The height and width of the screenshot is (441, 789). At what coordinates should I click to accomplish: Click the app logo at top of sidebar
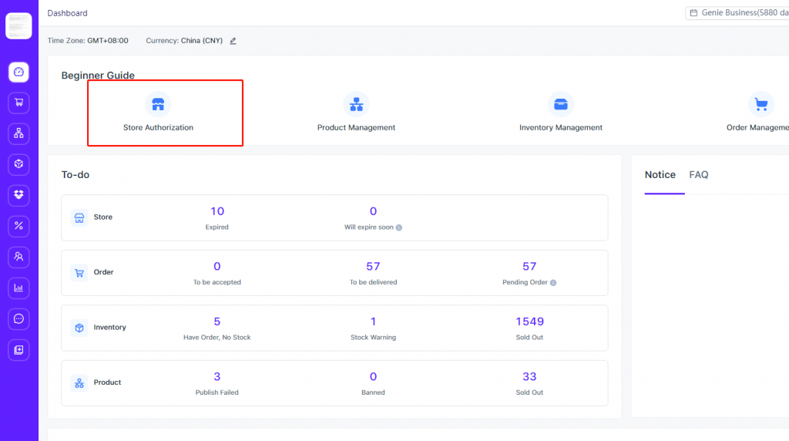pos(18,25)
